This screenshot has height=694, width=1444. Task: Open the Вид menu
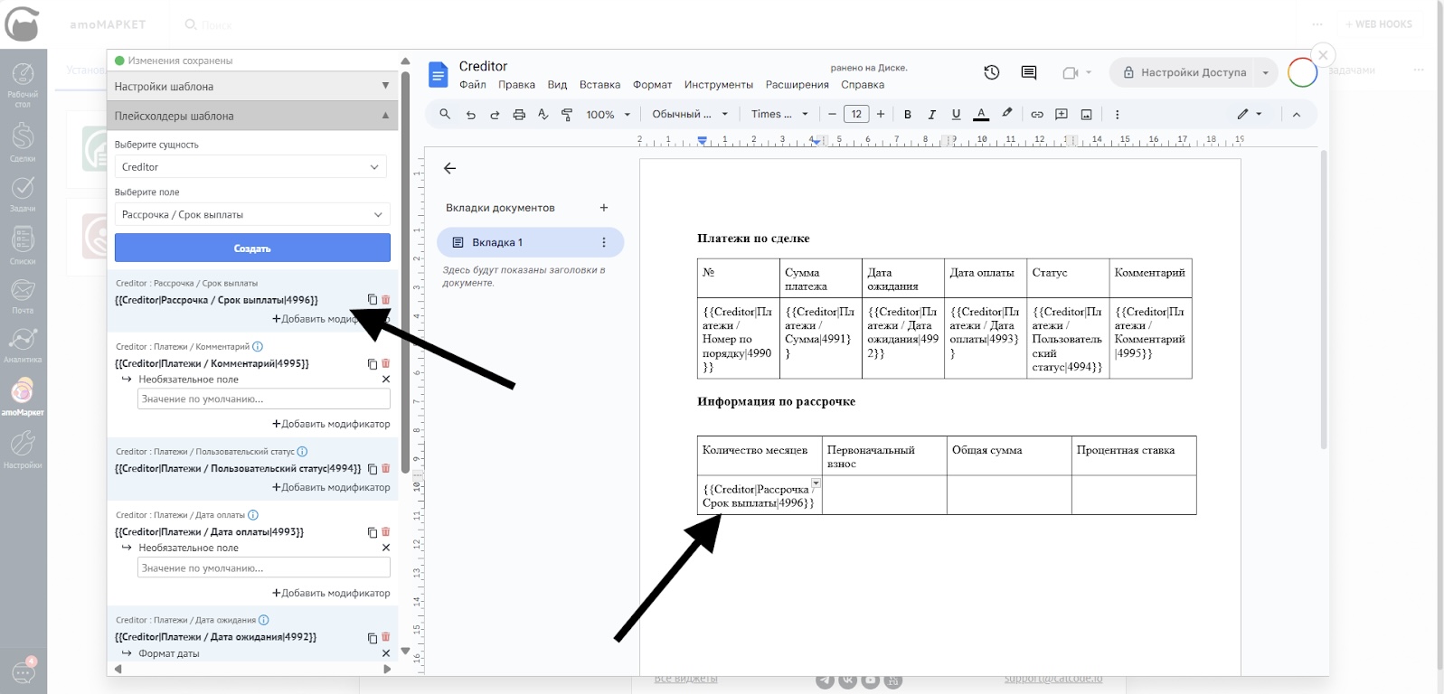tap(557, 85)
